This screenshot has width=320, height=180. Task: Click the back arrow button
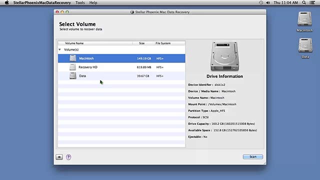pyautogui.click(x=59, y=157)
